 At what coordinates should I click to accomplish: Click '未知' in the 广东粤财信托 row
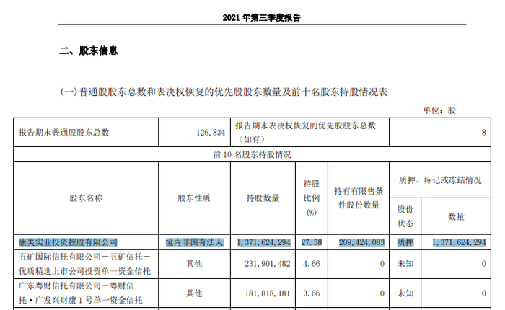[405, 293]
